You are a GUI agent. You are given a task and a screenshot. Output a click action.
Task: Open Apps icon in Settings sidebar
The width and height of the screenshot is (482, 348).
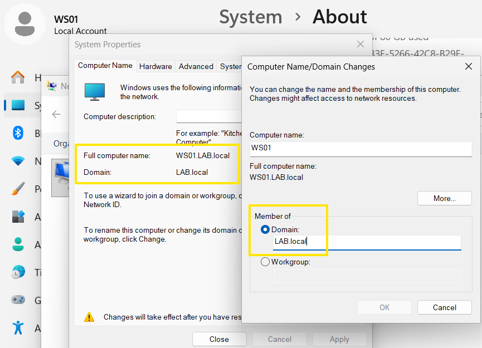point(18,217)
